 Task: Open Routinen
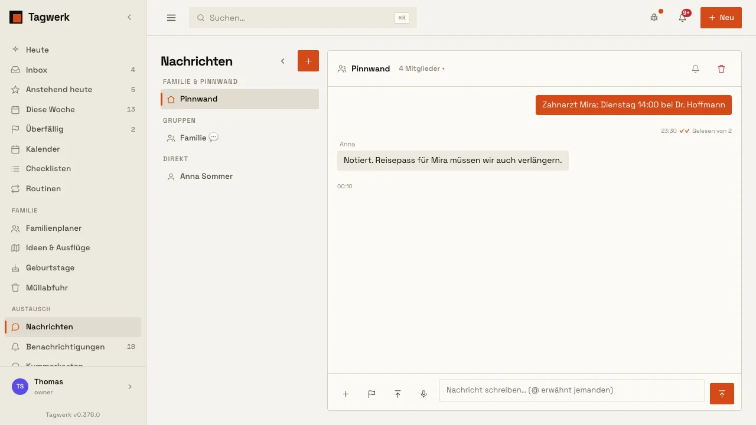point(73,188)
